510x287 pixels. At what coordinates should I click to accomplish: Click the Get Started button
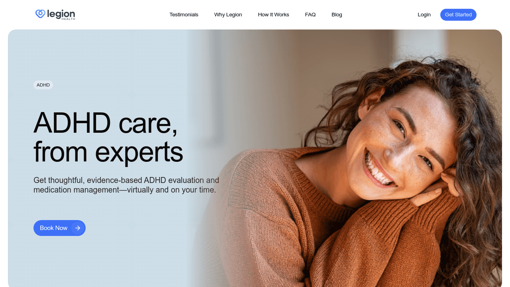point(458,15)
